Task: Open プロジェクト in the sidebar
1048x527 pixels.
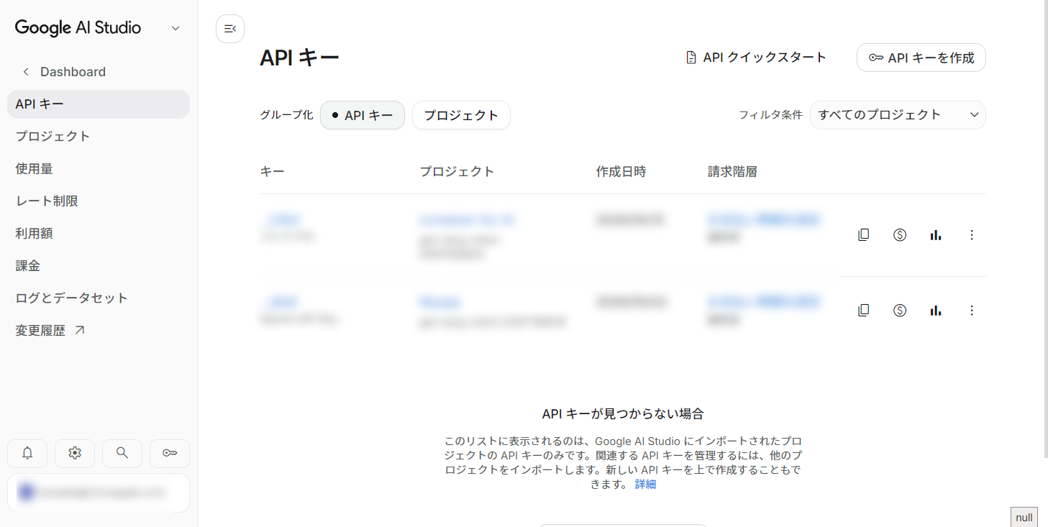Action: coord(99,137)
